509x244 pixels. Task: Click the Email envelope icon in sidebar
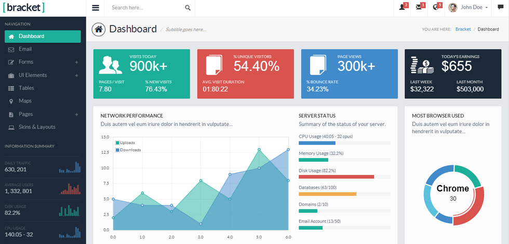[x=11, y=50]
